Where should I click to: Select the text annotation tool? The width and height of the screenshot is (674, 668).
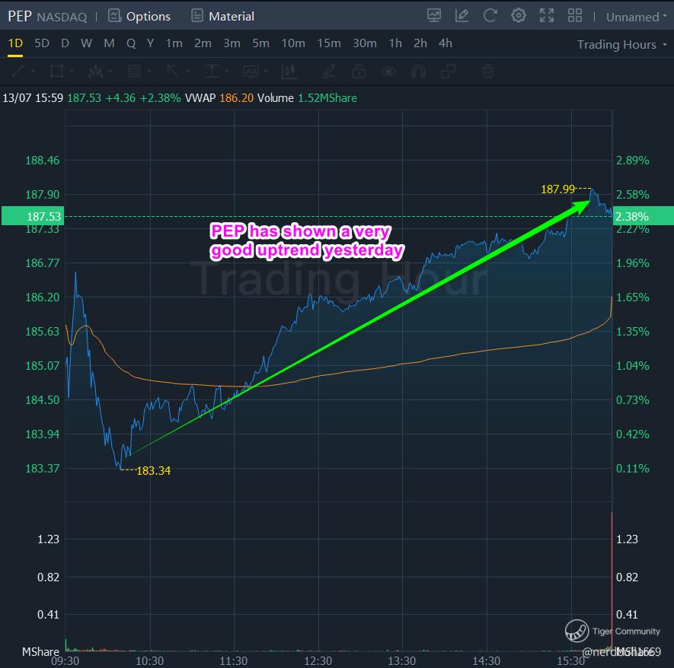[x=212, y=71]
